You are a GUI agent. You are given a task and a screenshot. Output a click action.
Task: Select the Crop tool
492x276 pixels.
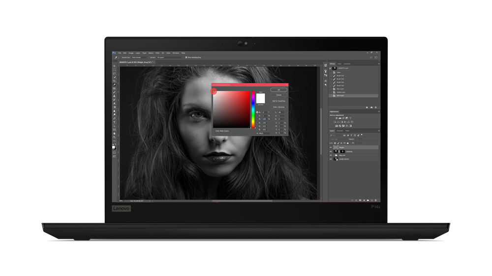pos(115,81)
